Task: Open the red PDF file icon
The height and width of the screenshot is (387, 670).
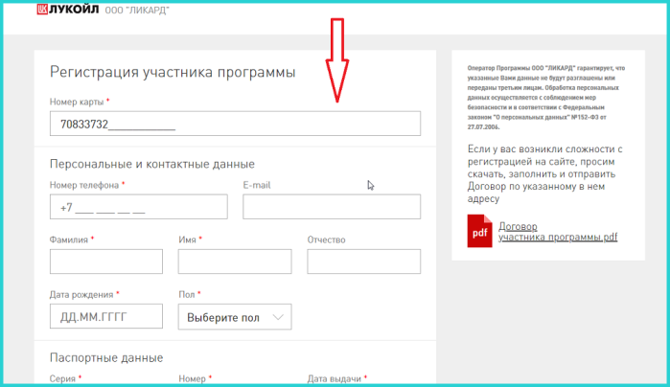Action: point(479,231)
